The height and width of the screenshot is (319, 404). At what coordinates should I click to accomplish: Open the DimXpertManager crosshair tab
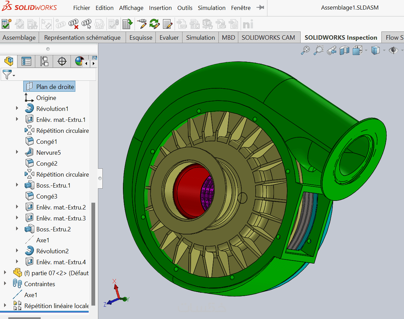62,62
